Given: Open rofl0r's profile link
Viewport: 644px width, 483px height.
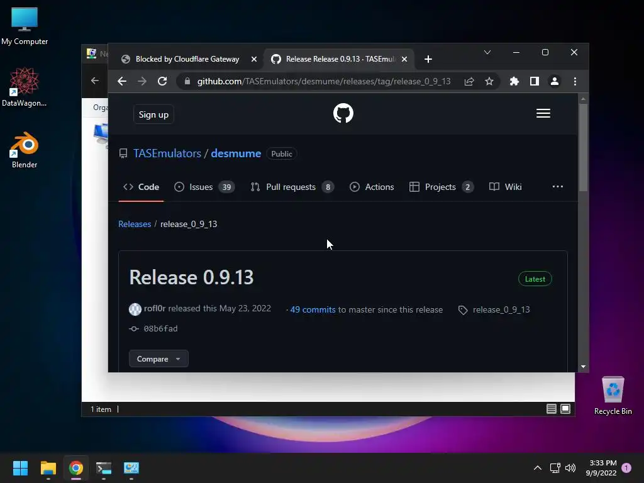Looking at the screenshot, I should point(155,308).
